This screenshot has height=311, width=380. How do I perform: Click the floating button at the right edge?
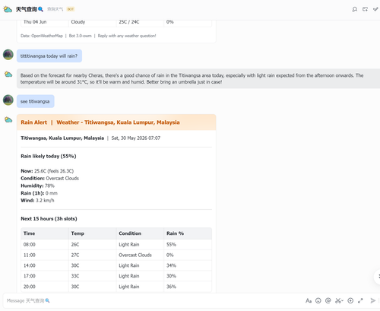[377, 277]
